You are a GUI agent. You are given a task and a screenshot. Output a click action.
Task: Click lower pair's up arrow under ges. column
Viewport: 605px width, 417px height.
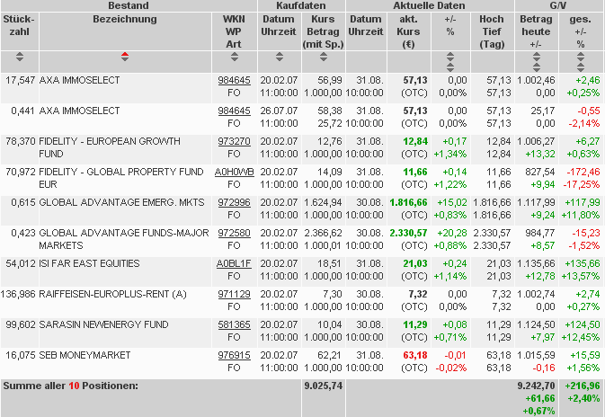581,65
